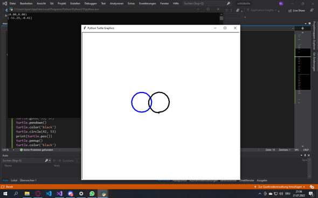Viewport: 318px width, 198px height.
Task: Open the Extras menu
Action: tap(131, 3)
